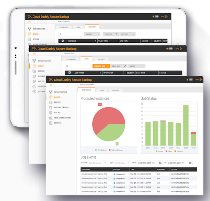The width and height of the screenshot is (210, 201).
Task: Select Backup database icon in front dashboard sidebar
Action: [51, 97]
